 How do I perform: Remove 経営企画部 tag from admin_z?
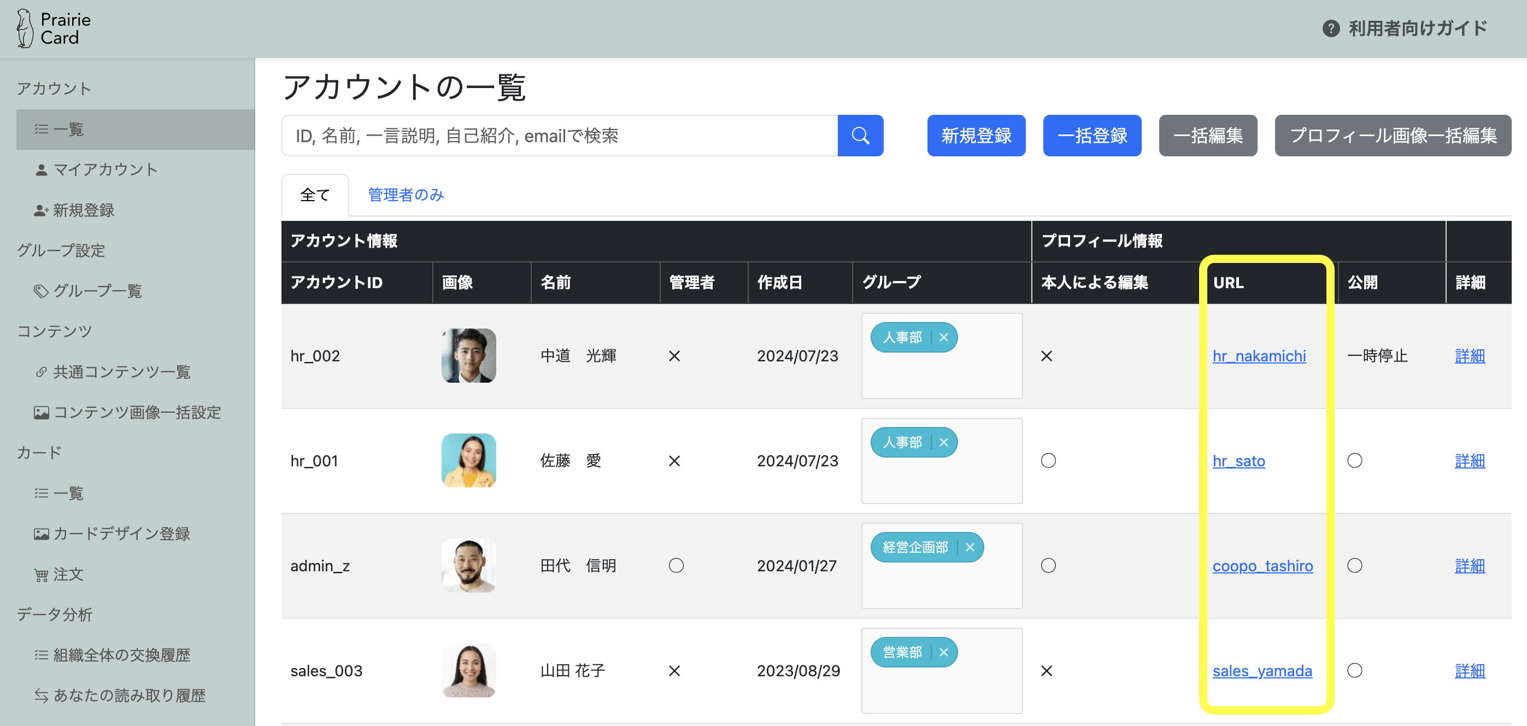[x=970, y=547]
